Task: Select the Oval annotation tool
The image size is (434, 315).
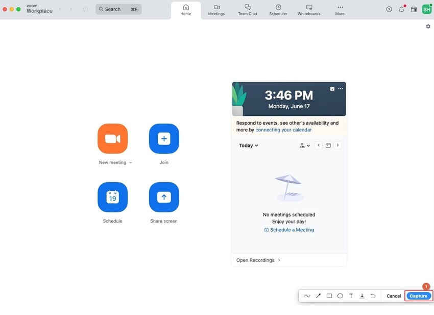Action: click(340, 296)
